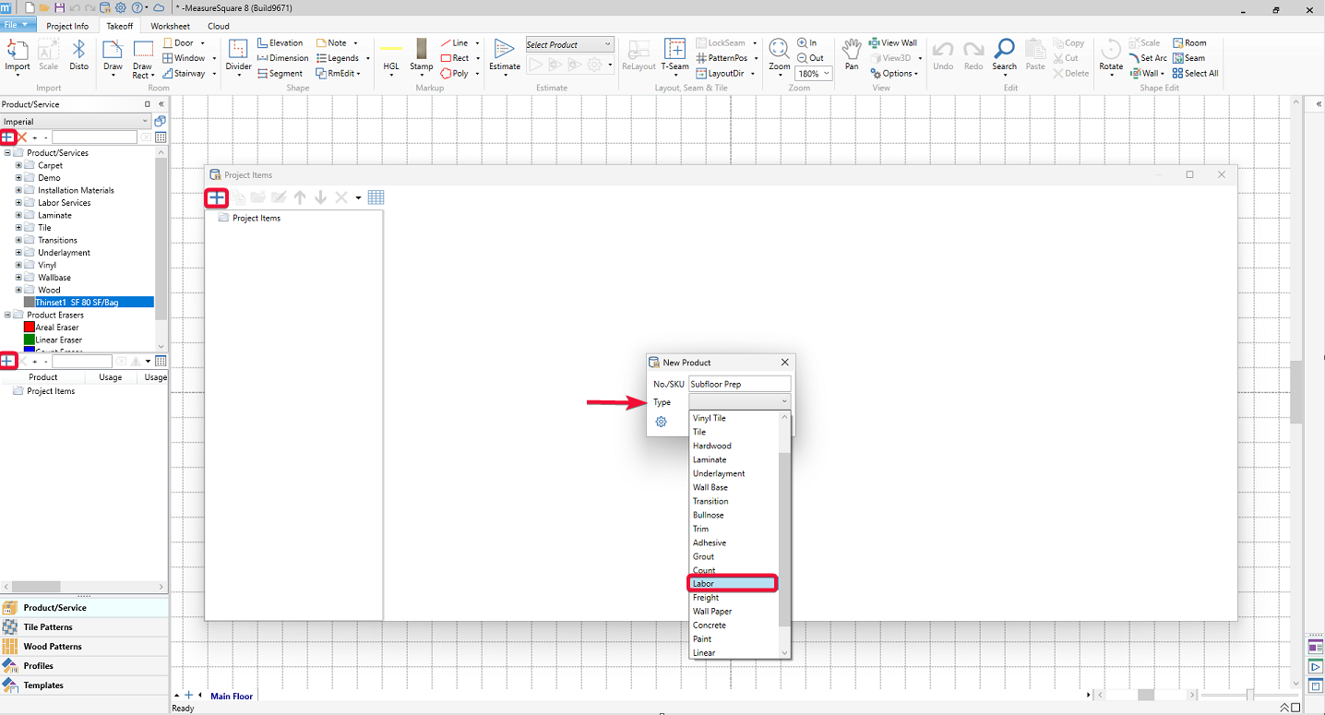Activate the Disto Bluetooth tool
The image size is (1325, 715).
click(x=78, y=55)
